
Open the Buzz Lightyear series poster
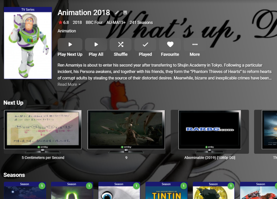28,43
